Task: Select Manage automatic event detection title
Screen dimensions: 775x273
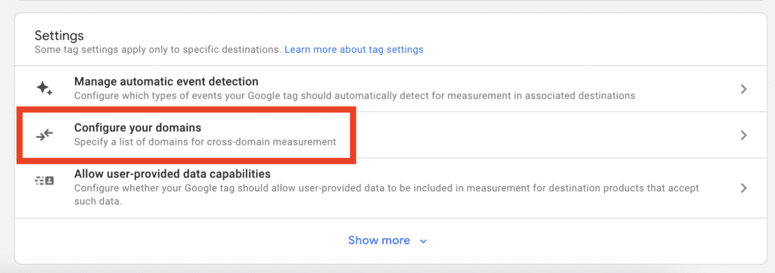Action: [x=166, y=81]
